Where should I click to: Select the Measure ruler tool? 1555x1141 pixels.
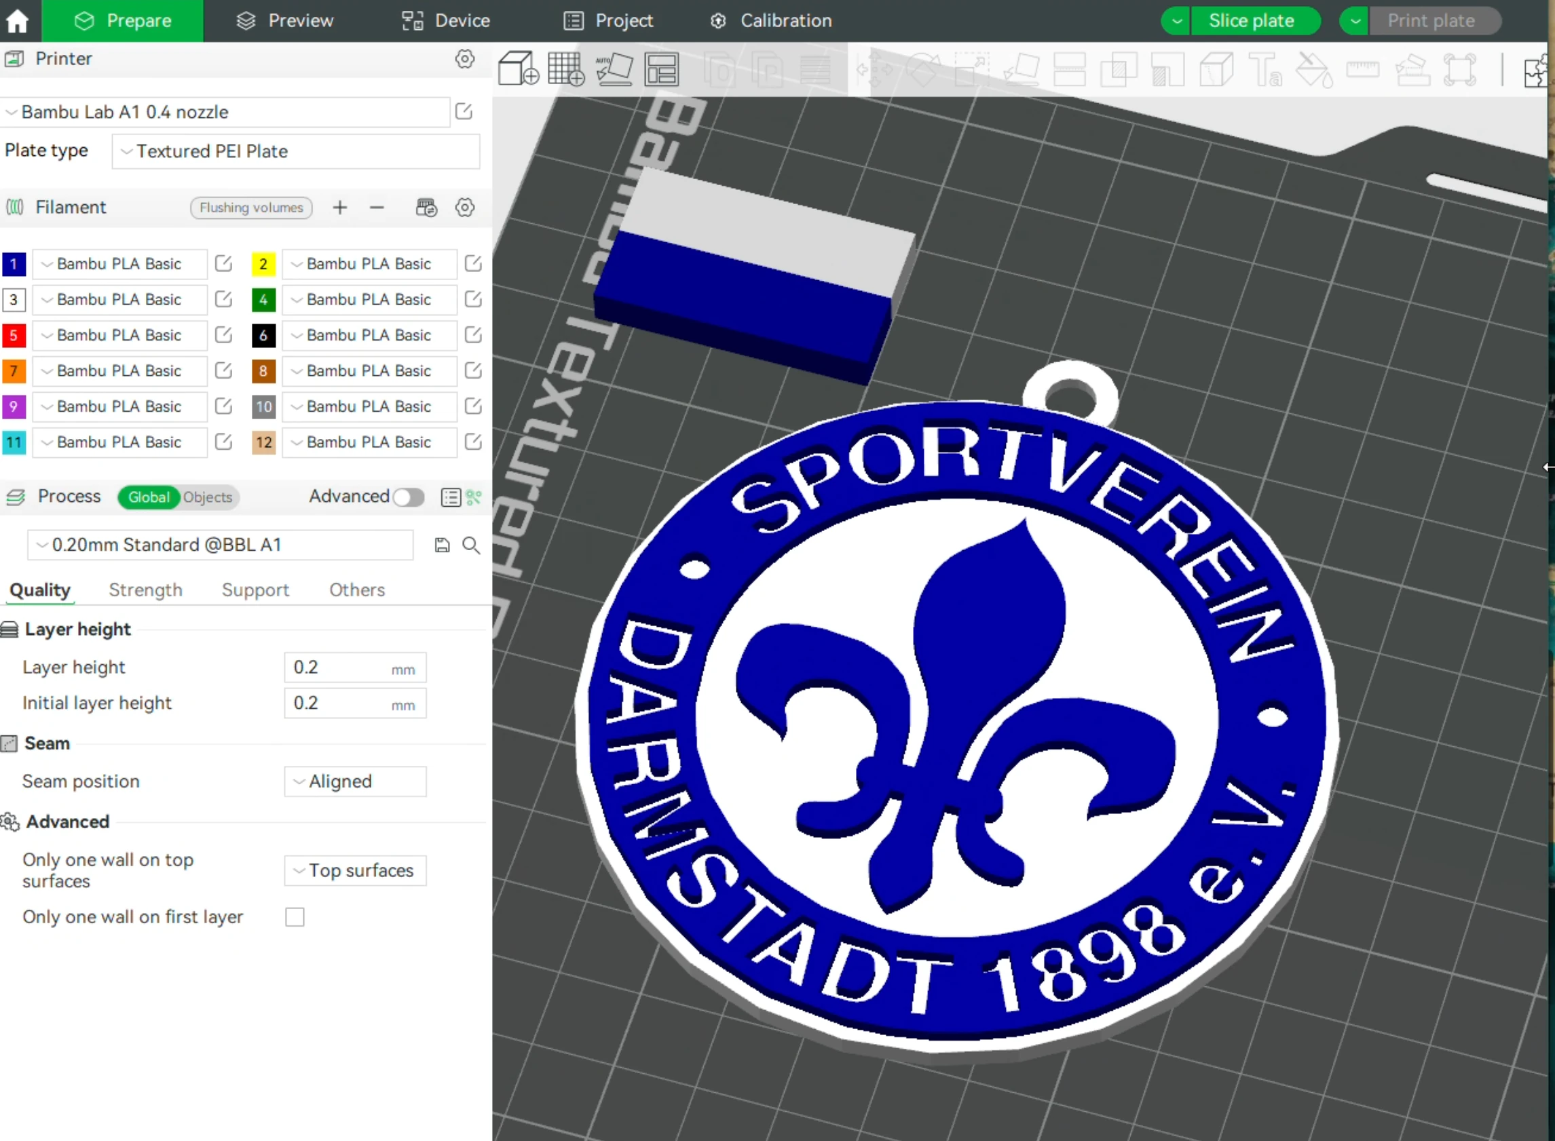tap(1362, 71)
